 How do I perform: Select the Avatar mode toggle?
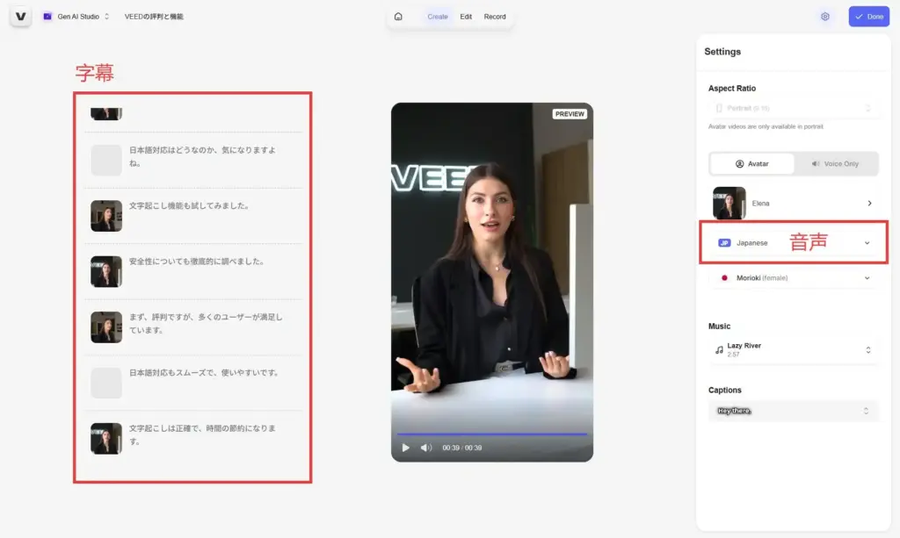[752, 164]
